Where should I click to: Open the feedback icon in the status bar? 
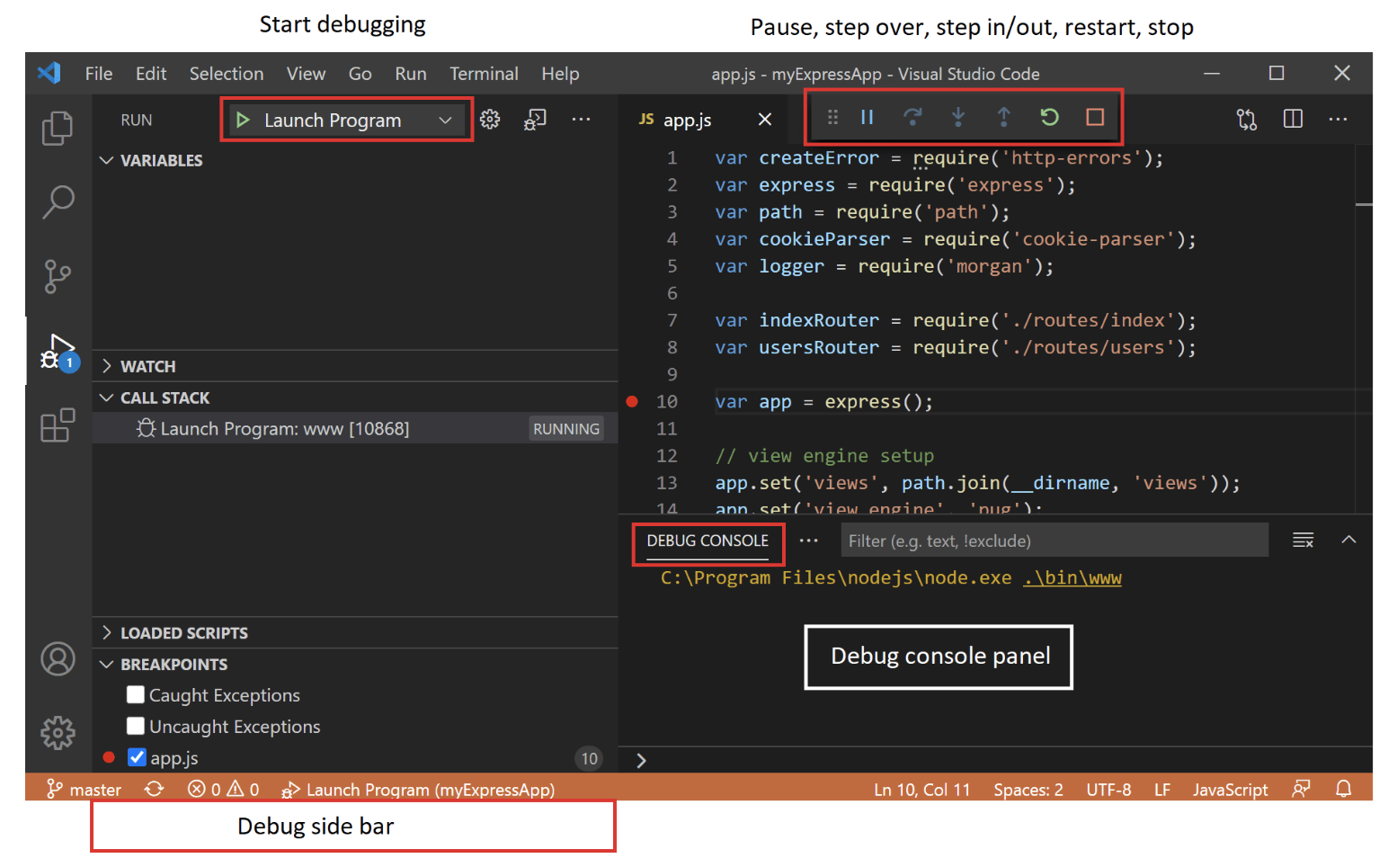pyautogui.click(x=1300, y=789)
